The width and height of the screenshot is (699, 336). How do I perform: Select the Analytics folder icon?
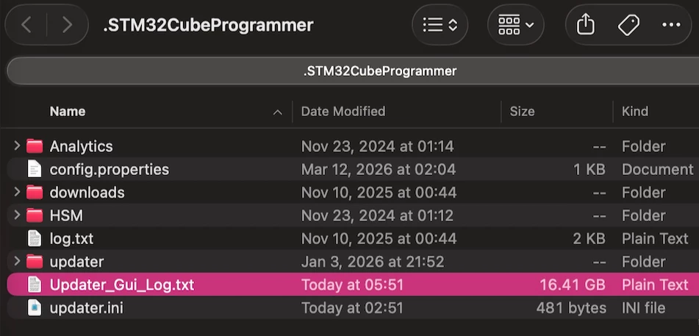click(35, 146)
